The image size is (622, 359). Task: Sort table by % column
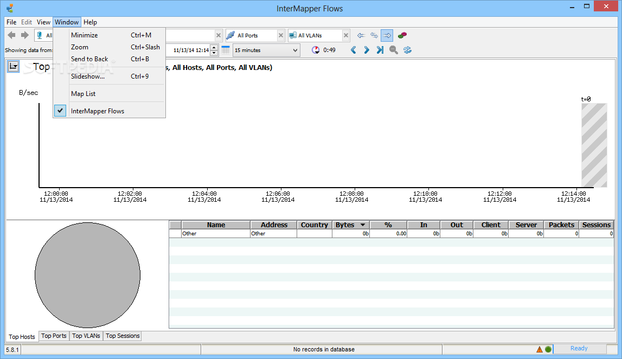388,225
